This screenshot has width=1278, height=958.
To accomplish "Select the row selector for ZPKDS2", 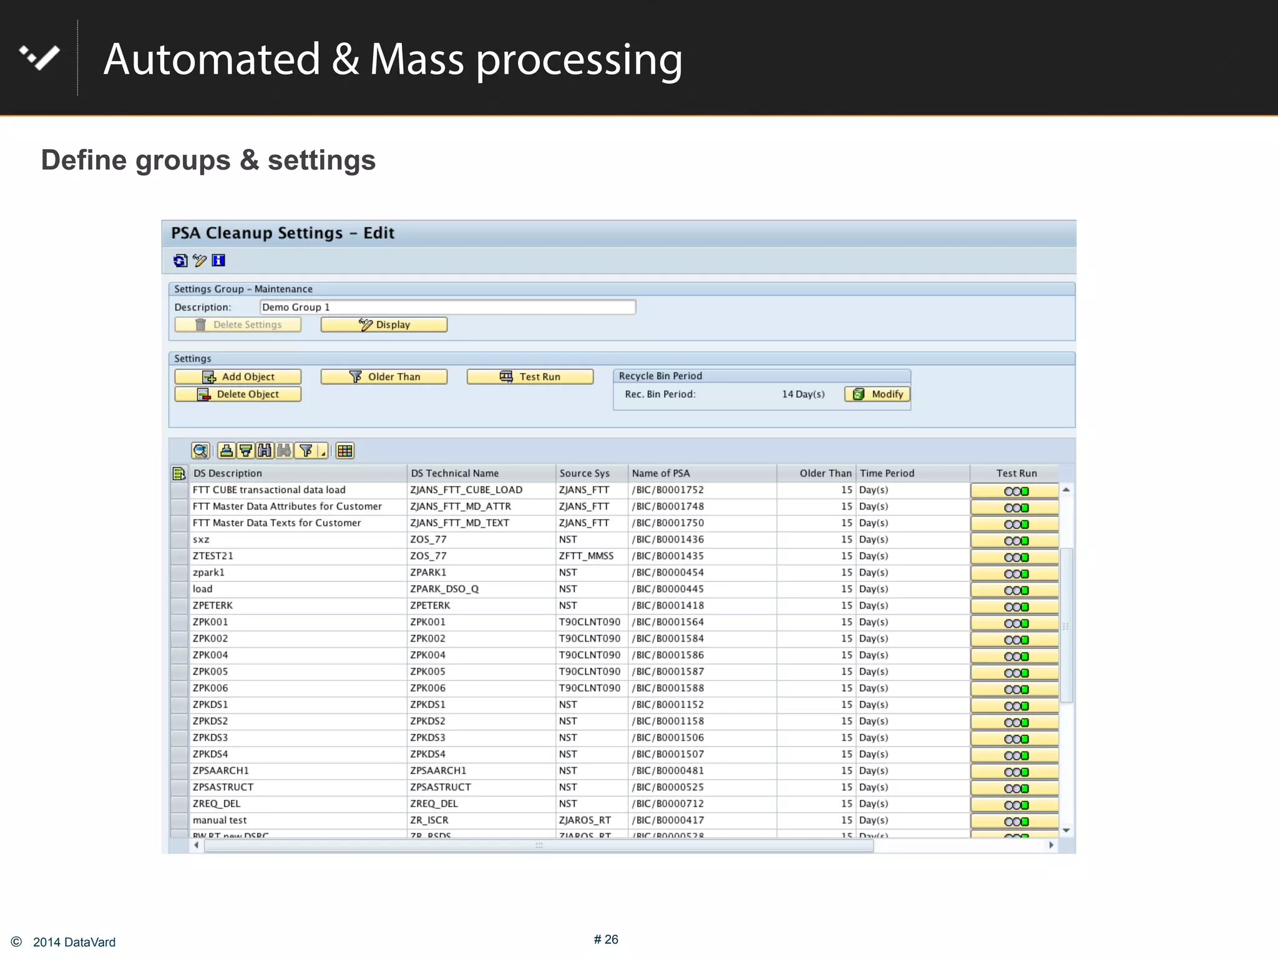I will (180, 721).
